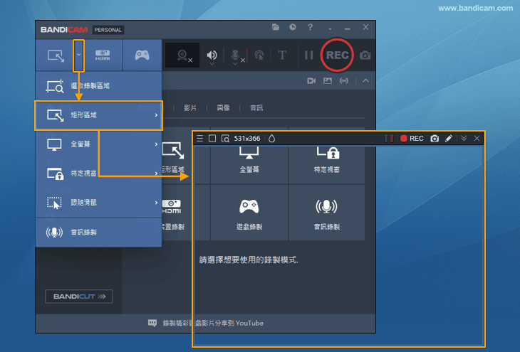Screen dimensions: 520x352
Task: Toggle the text overlay (T) icon
Action: point(282,55)
